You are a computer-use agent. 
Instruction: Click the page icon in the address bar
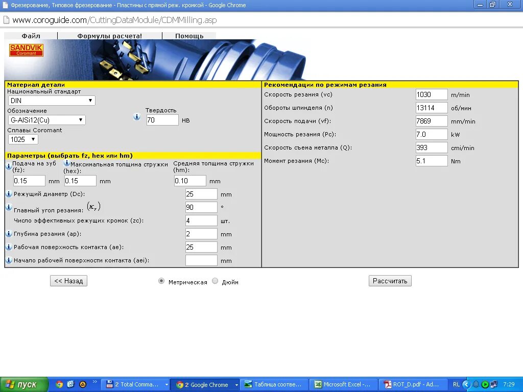point(6,20)
